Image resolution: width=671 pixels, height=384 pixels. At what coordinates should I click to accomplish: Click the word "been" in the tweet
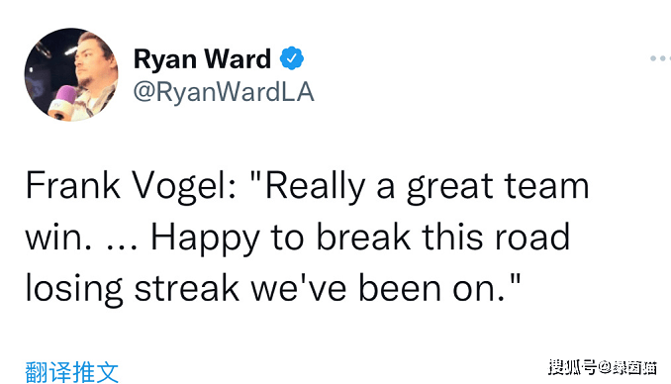400,288
